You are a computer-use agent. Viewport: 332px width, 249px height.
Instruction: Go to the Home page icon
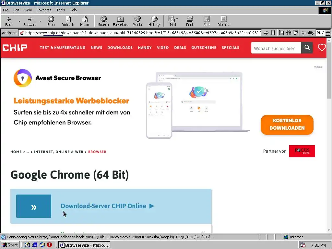85,21
